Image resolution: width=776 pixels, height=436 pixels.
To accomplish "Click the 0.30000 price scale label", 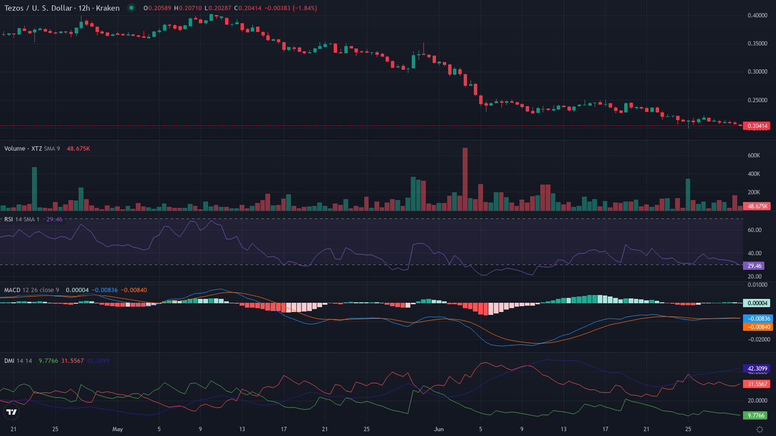I will point(757,72).
